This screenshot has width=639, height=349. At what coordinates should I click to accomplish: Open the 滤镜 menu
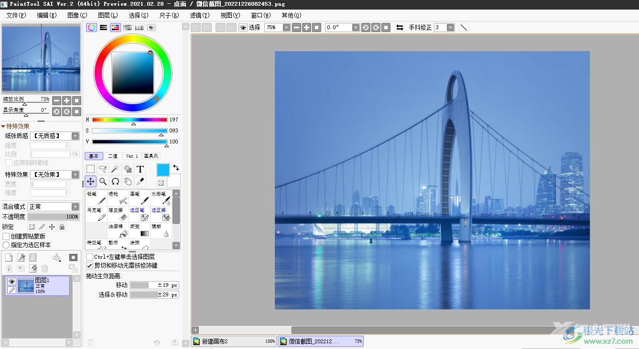point(199,15)
